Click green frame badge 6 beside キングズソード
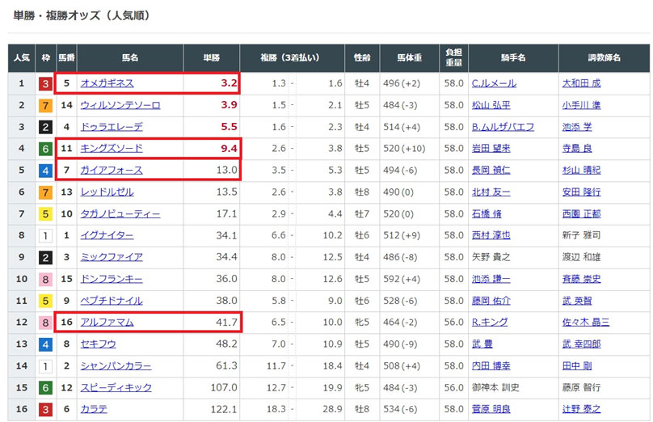The height and width of the screenshot is (422, 653). [46, 149]
